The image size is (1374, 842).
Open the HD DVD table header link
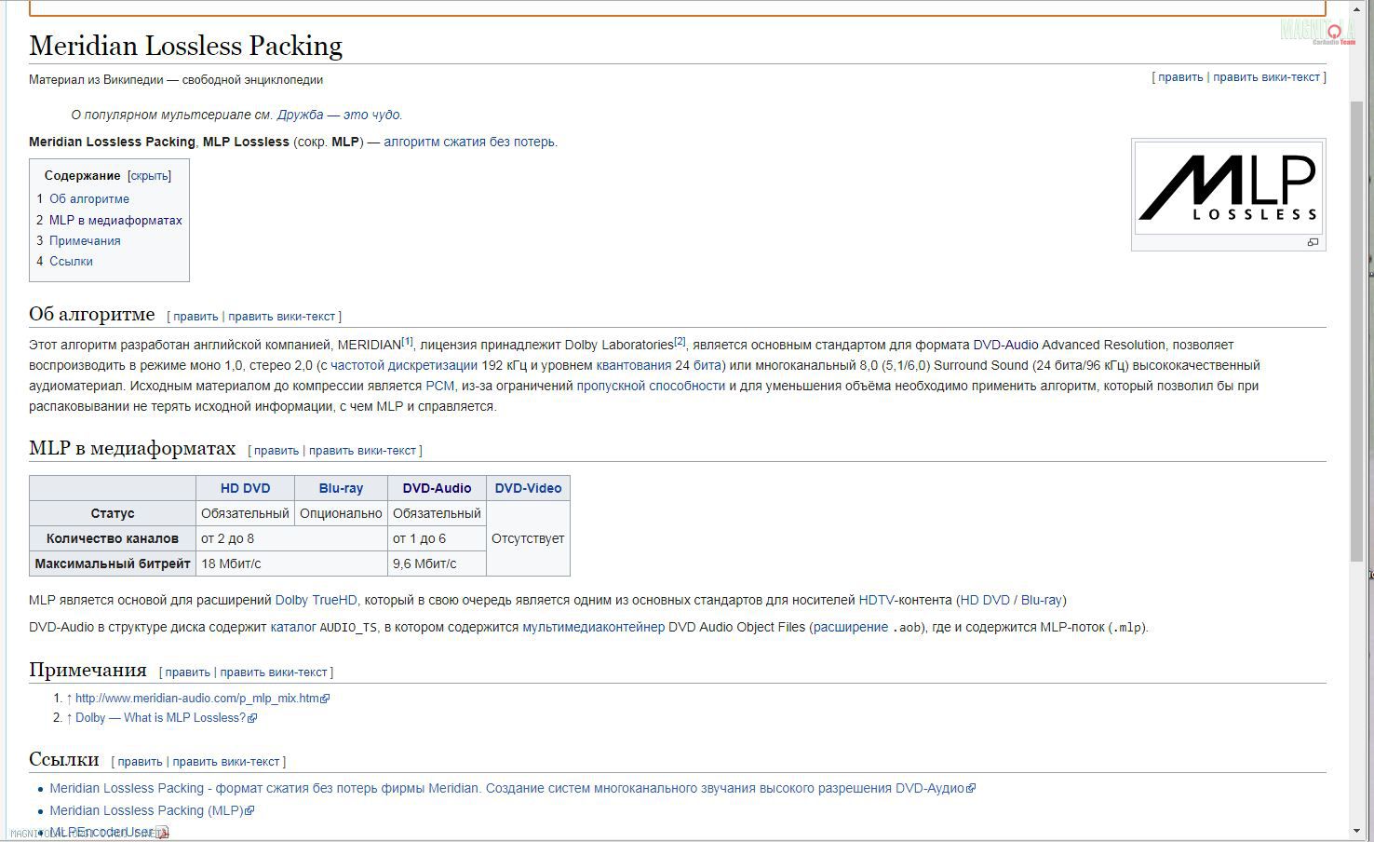coord(245,488)
